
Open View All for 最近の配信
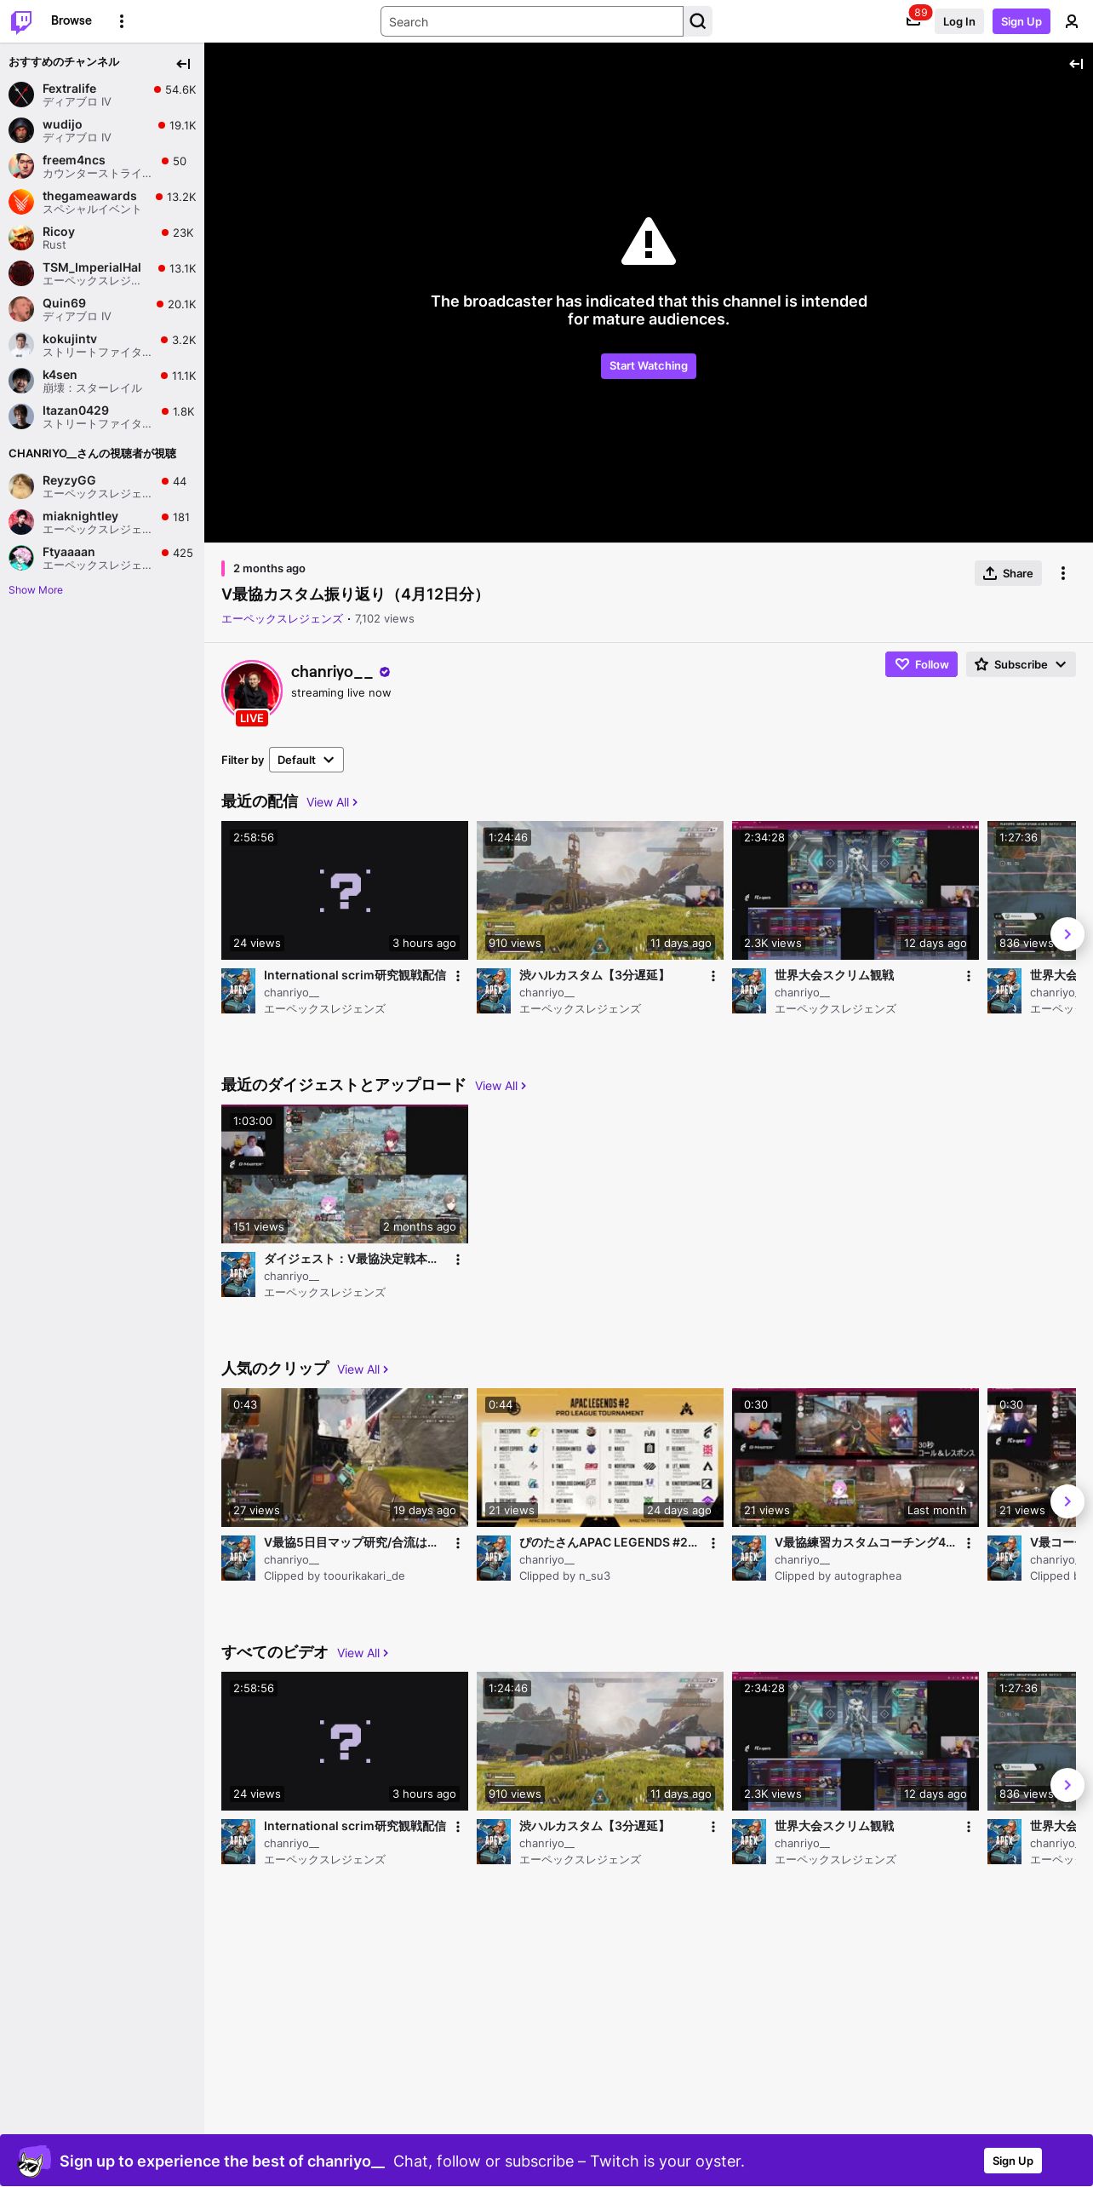pyautogui.click(x=332, y=802)
